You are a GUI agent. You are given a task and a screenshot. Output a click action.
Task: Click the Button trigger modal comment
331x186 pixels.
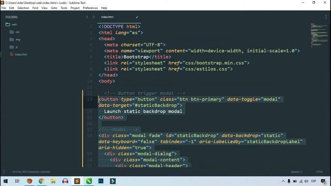[145, 93]
